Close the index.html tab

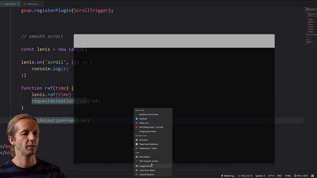tap(18, 3)
